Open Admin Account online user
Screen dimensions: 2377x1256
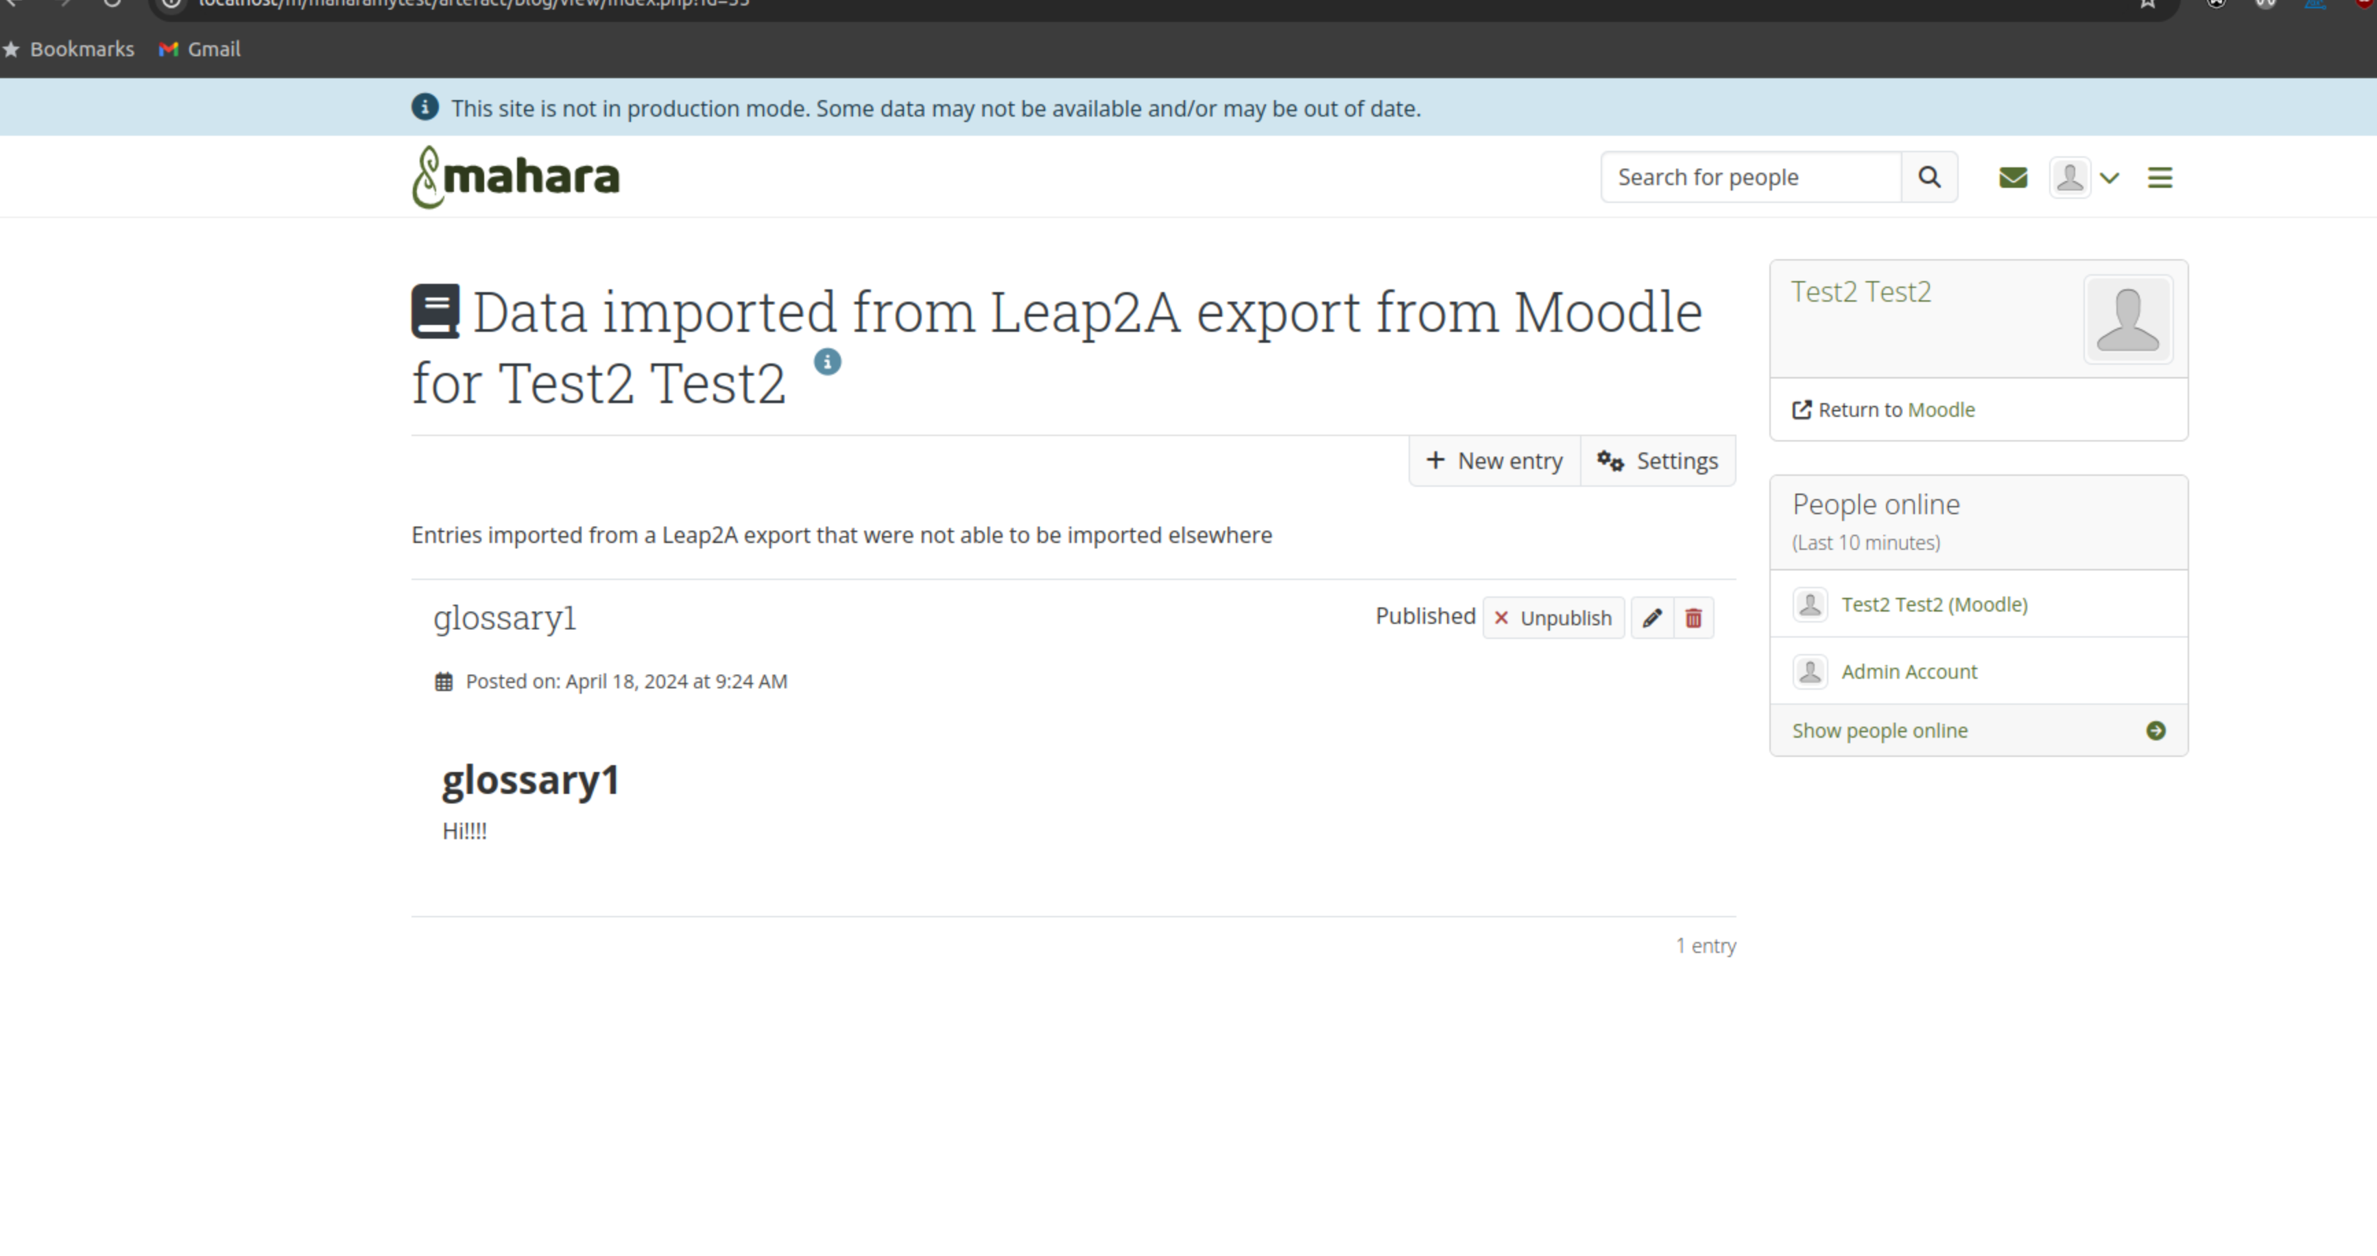[x=1909, y=671]
